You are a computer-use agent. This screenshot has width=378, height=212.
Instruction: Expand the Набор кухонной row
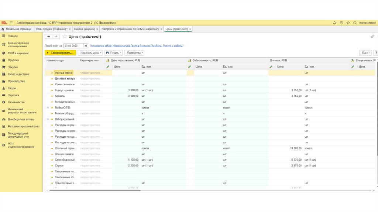(x=48, y=120)
